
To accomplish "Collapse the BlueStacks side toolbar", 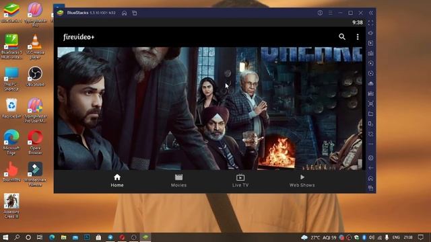I will pos(371,13).
